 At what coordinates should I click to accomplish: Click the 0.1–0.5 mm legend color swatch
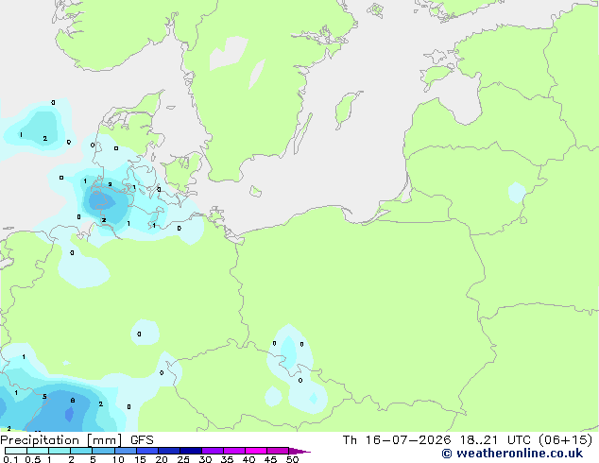click(x=16, y=451)
